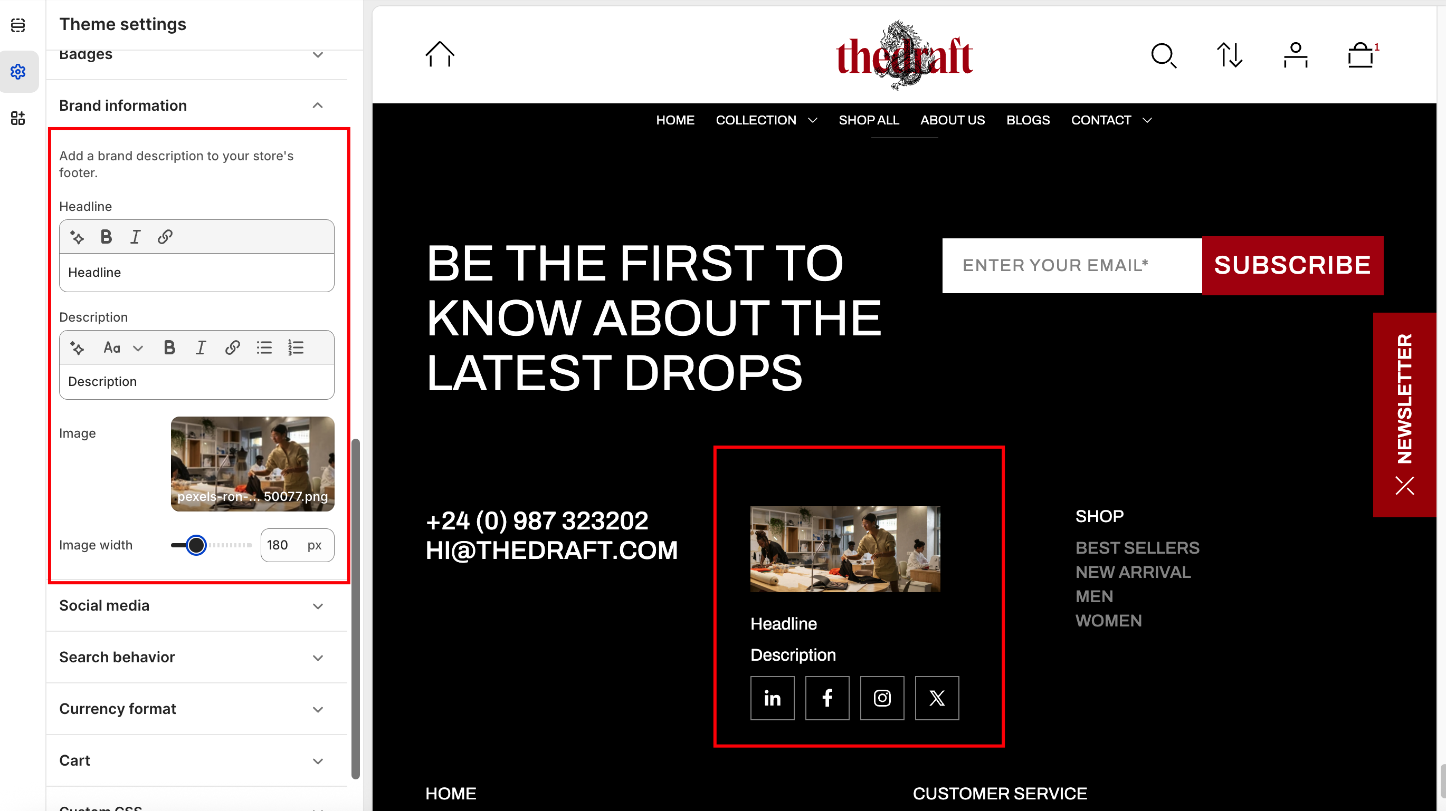Screen dimensions: 1446x811
Task: Click the Headline text input field
Action: click(x=196, y=273)
